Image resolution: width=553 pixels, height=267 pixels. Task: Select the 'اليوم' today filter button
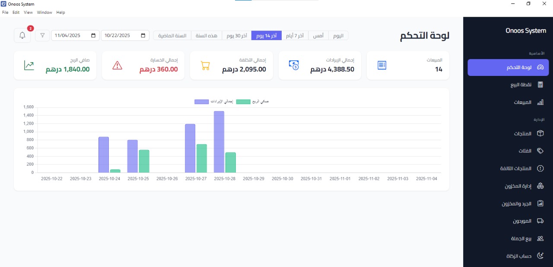338,35
